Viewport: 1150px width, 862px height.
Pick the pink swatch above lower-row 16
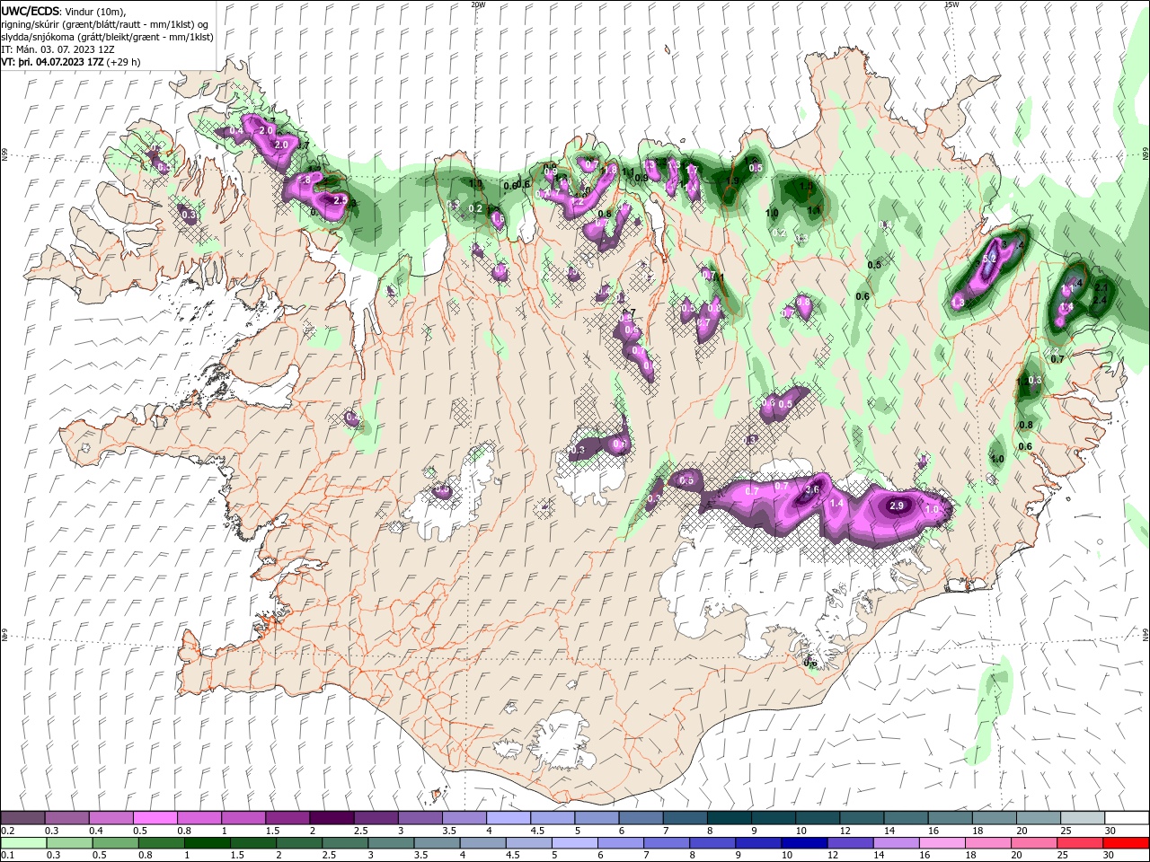(x=942, y=843)
